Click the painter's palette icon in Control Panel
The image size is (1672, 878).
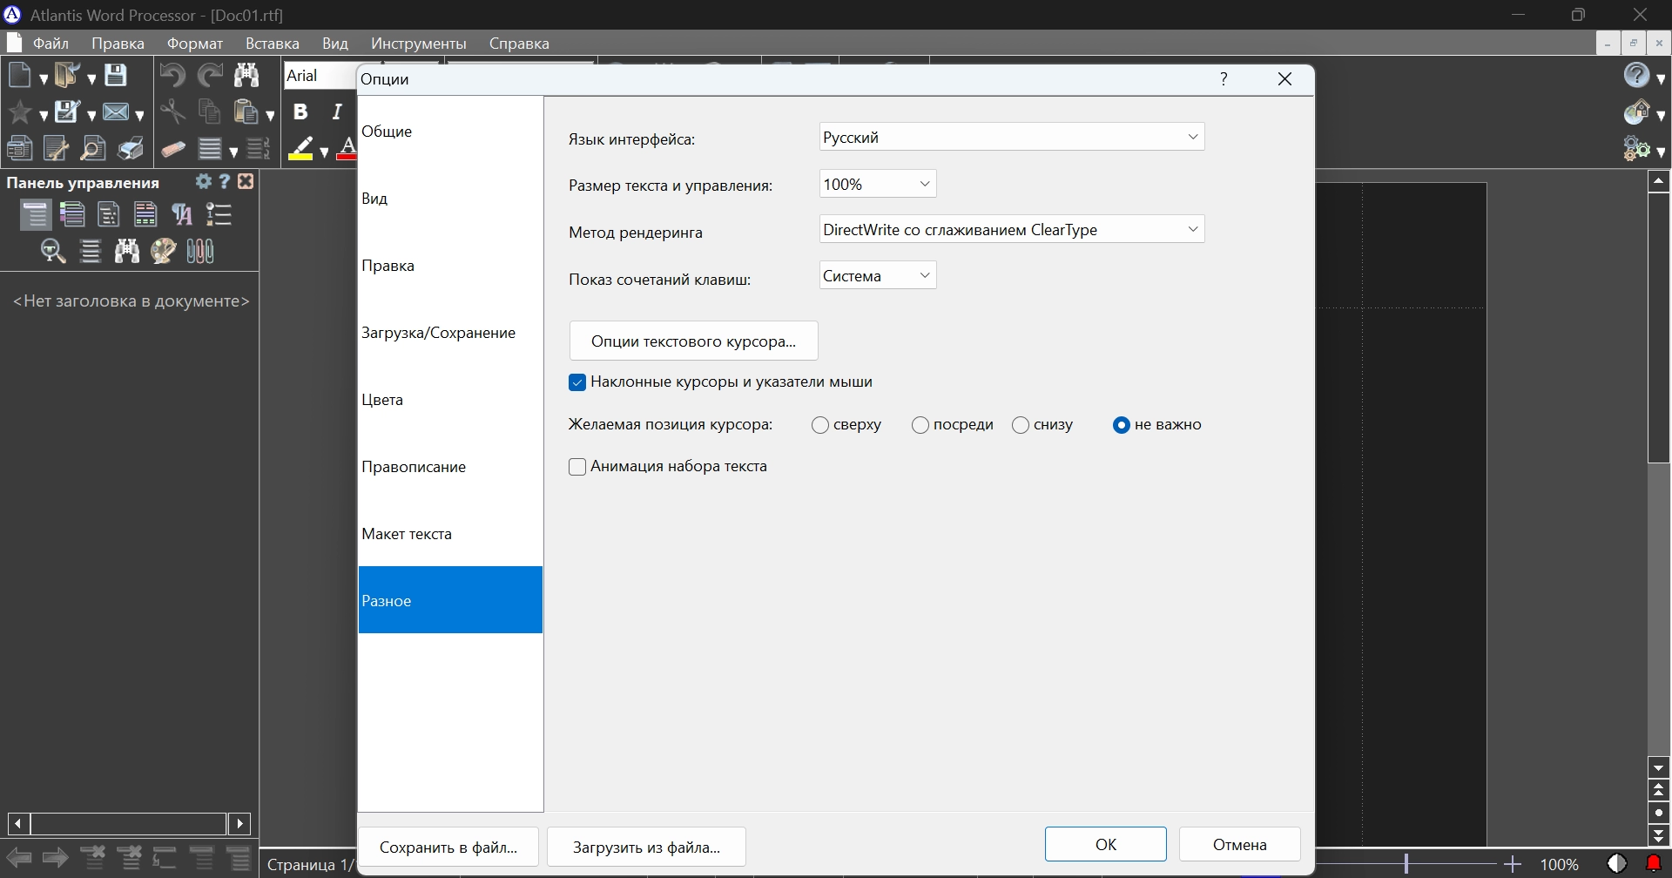tap(163, 252)
